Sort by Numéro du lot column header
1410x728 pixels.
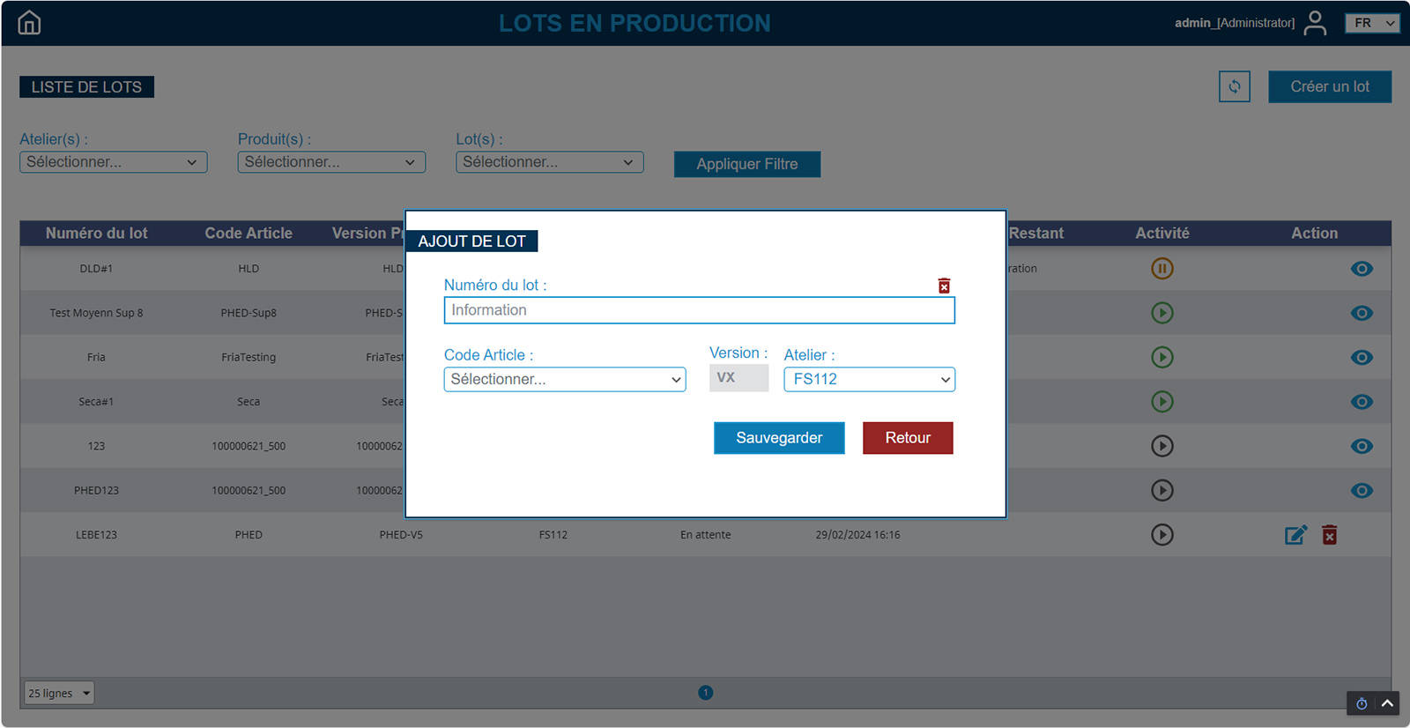point(97,234)
